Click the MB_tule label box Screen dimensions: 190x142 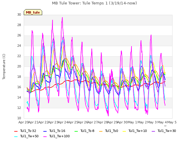click(33, 12)
